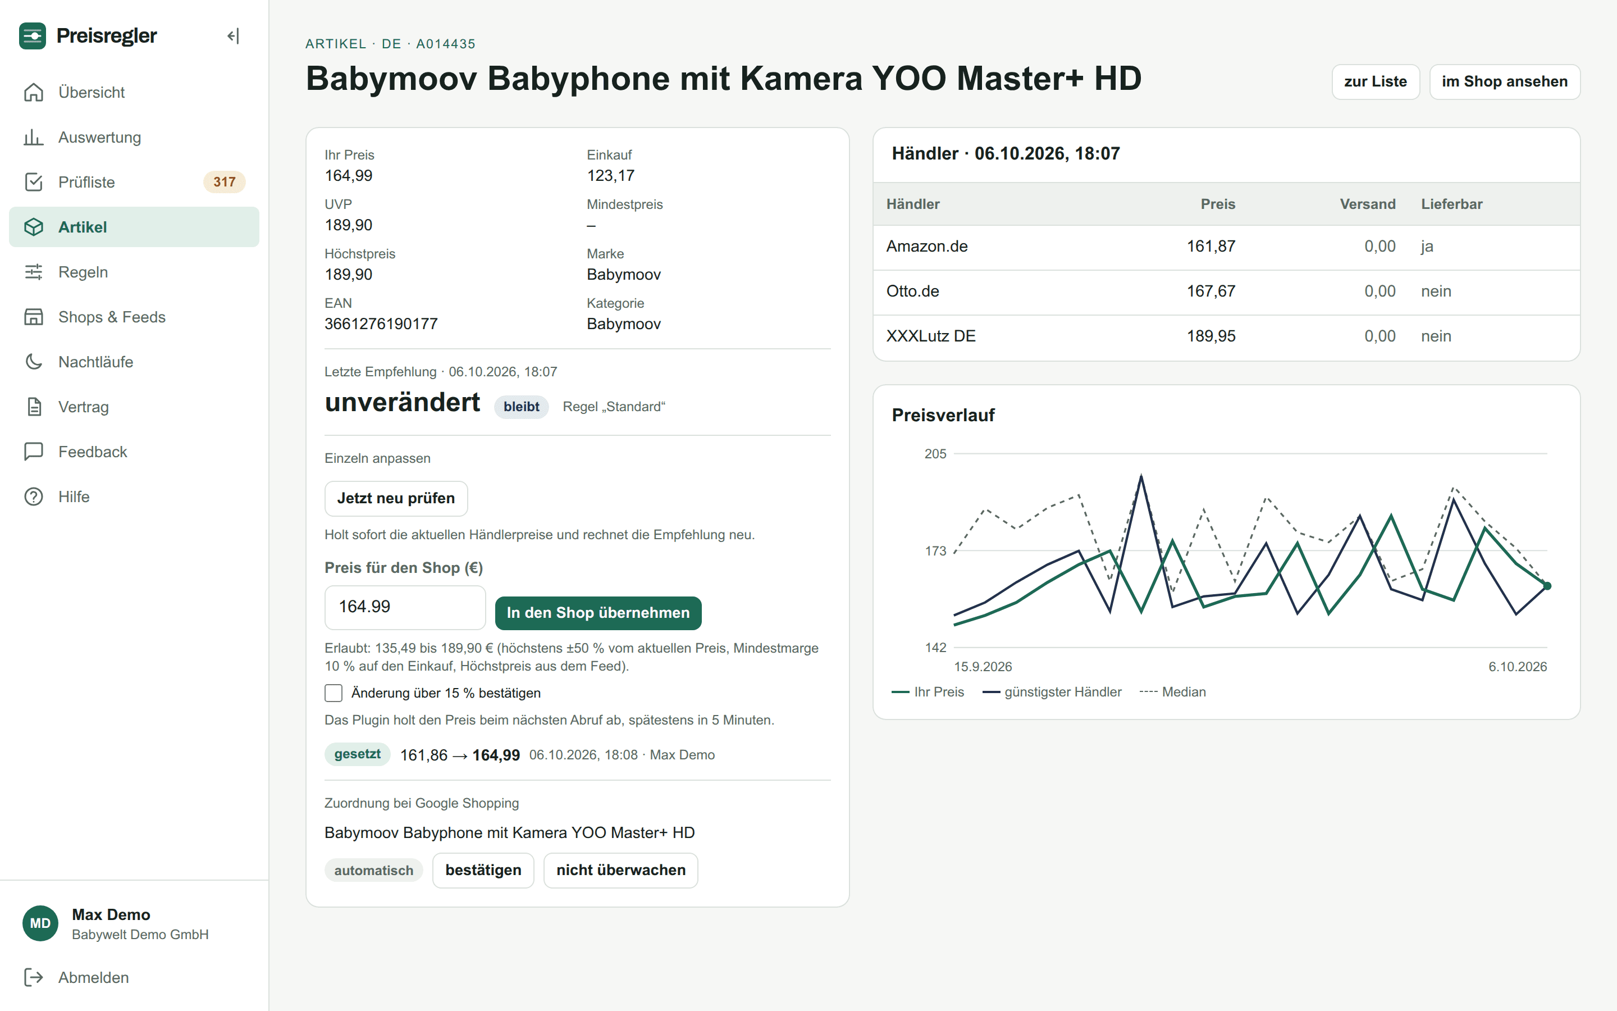Click the 'nicht überwachen' button
This screenshot has height=1011, width=1617.
(x=621, y=870)
